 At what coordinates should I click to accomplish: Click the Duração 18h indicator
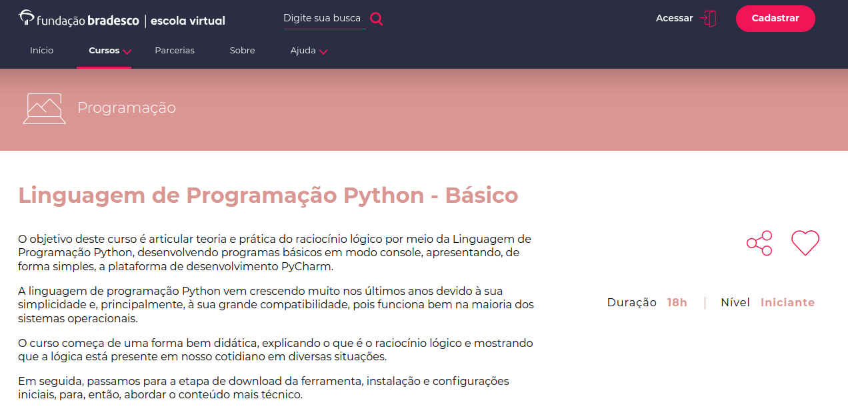click(647, 302)
